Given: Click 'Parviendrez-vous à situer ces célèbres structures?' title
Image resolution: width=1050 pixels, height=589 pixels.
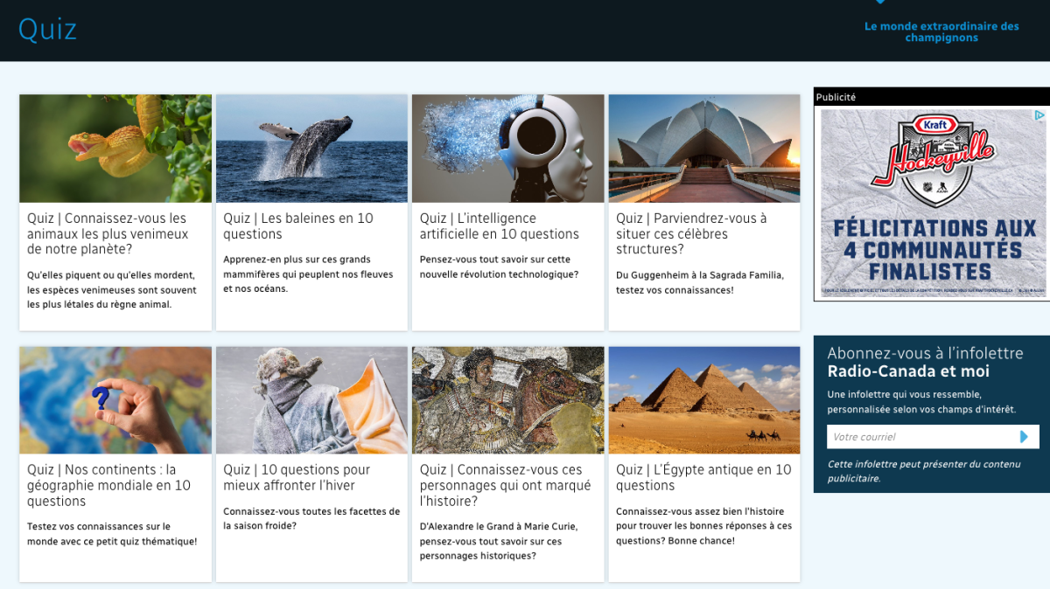Looking at the screenshot, I should point(691,233).
